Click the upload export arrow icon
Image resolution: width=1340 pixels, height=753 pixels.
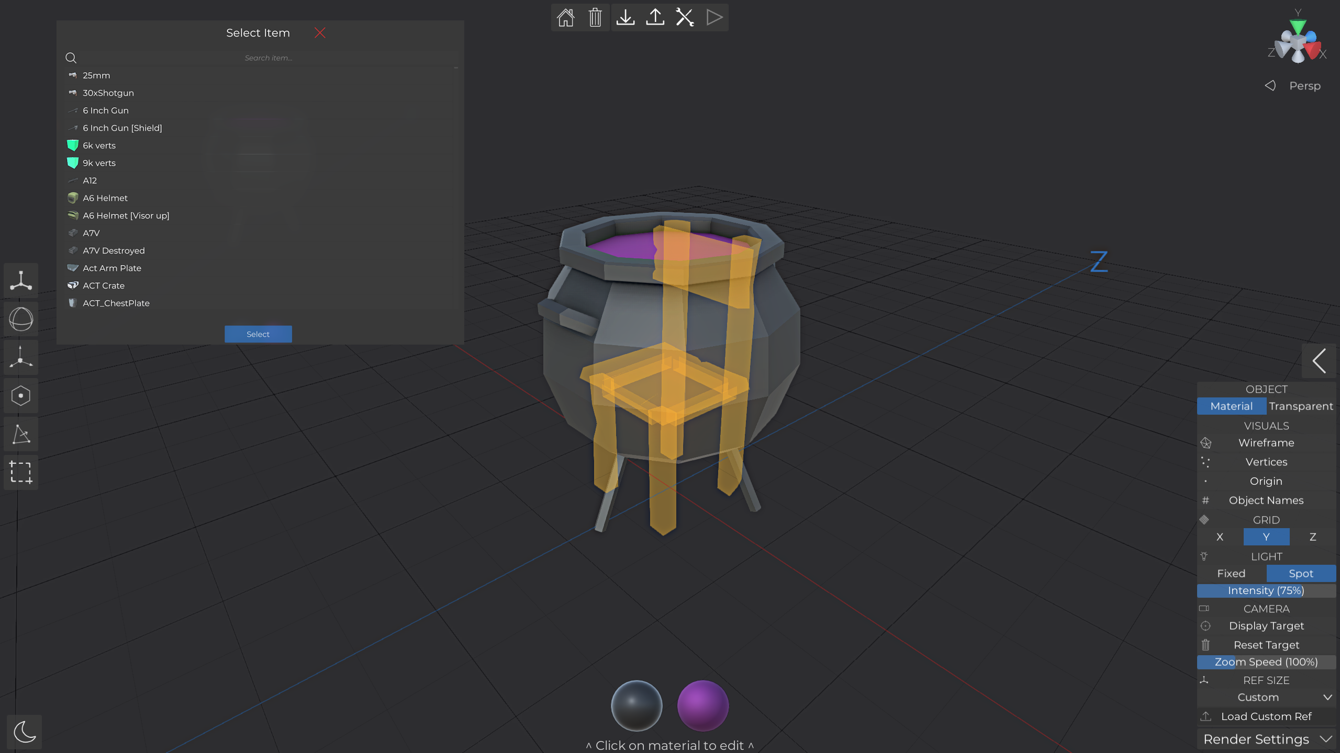click(x=655, y=17)
